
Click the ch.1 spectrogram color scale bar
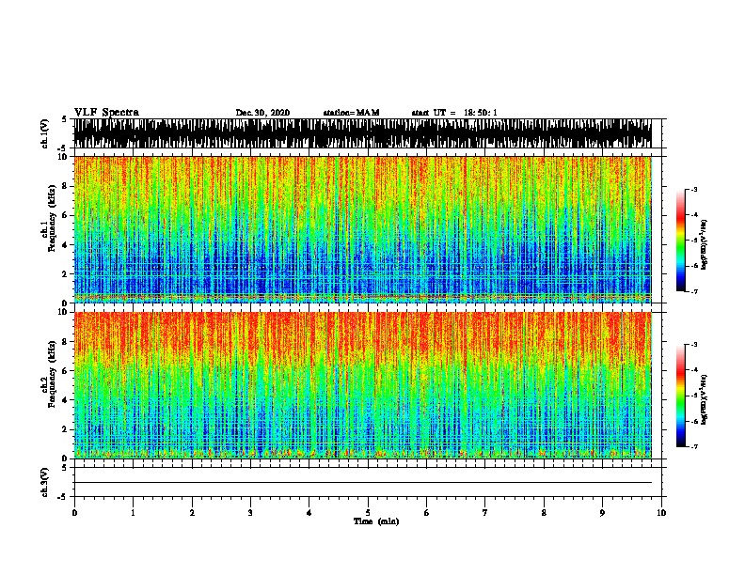click(680, 241)
